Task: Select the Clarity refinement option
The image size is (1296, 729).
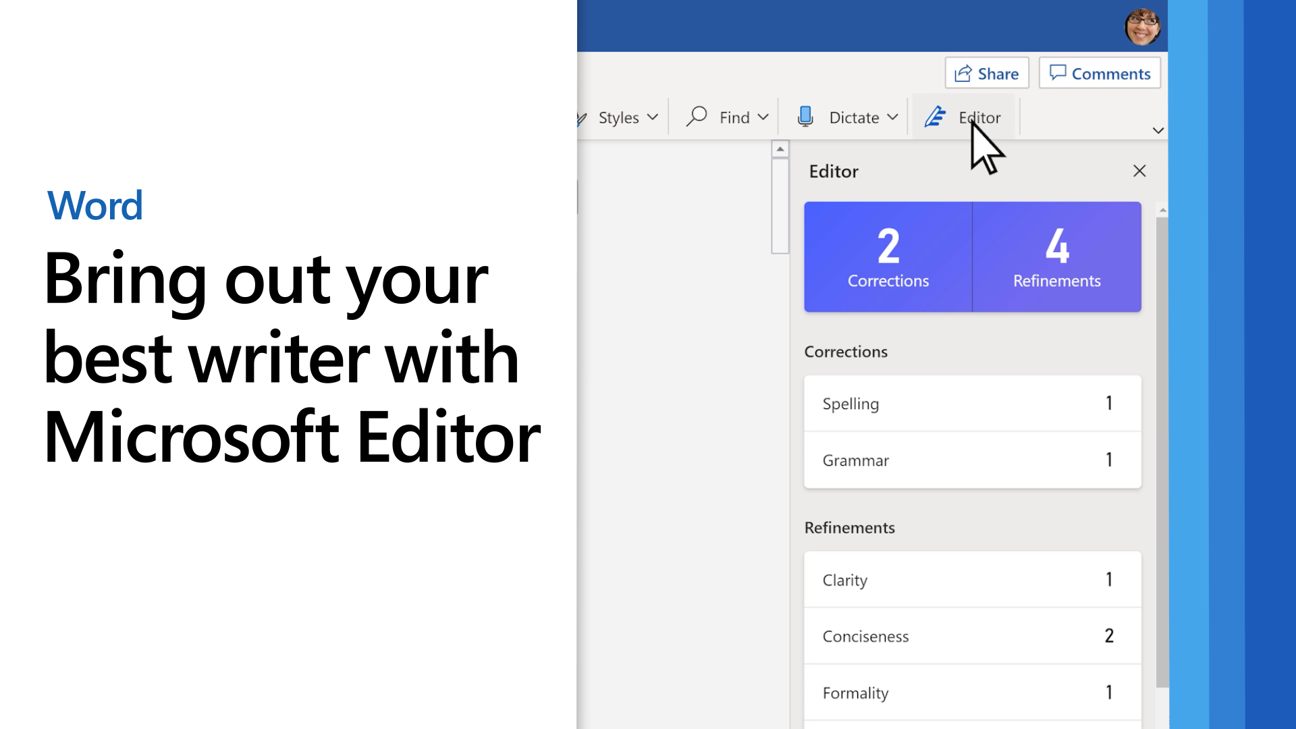Action: (x=972, y=579)
